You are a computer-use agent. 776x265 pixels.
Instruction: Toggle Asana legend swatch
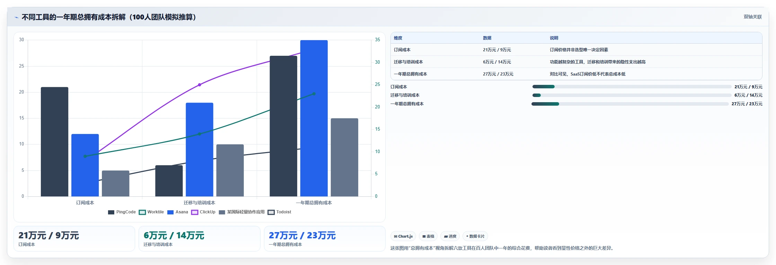tap(170, 212)
